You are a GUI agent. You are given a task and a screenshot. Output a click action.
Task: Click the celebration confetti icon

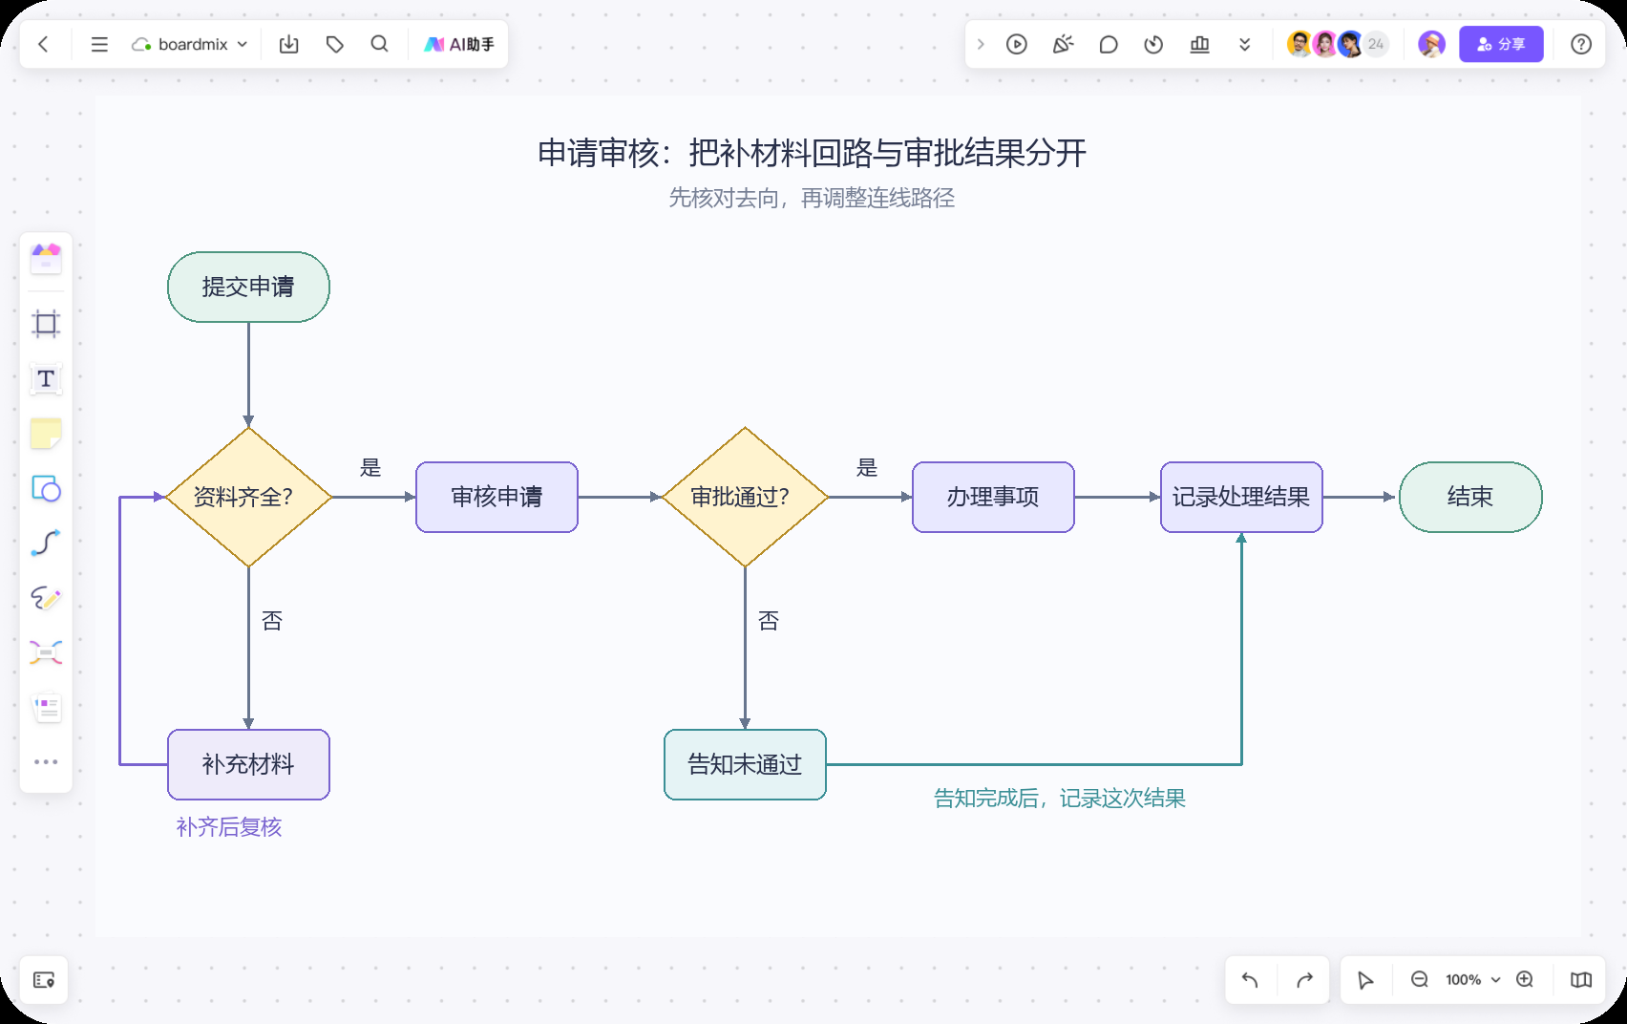pos(1063,44)
